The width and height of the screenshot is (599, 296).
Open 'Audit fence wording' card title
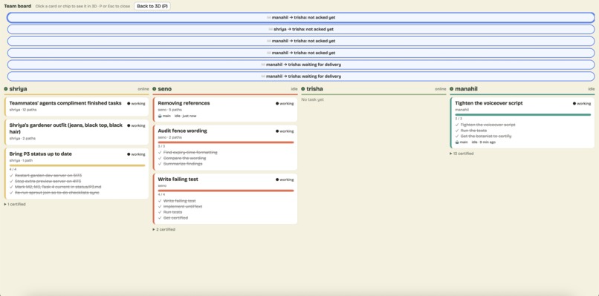[x=182, y=131]
